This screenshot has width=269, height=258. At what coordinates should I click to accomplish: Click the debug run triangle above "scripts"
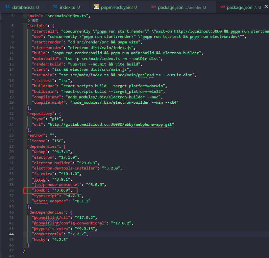(x=28, y=20)
